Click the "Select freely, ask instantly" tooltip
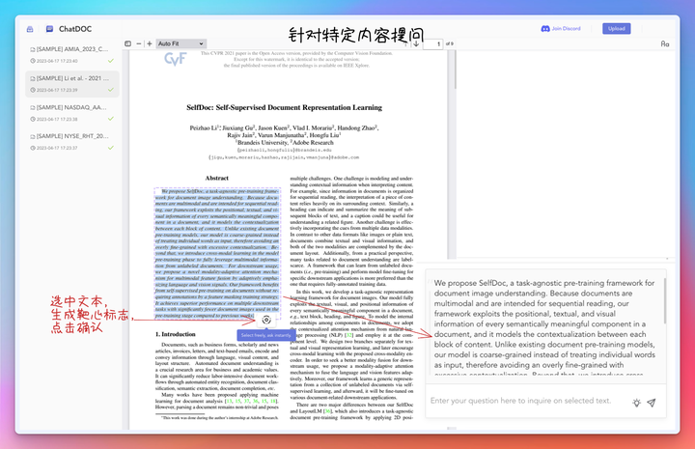695x449 pixels. tap(266, 335)
